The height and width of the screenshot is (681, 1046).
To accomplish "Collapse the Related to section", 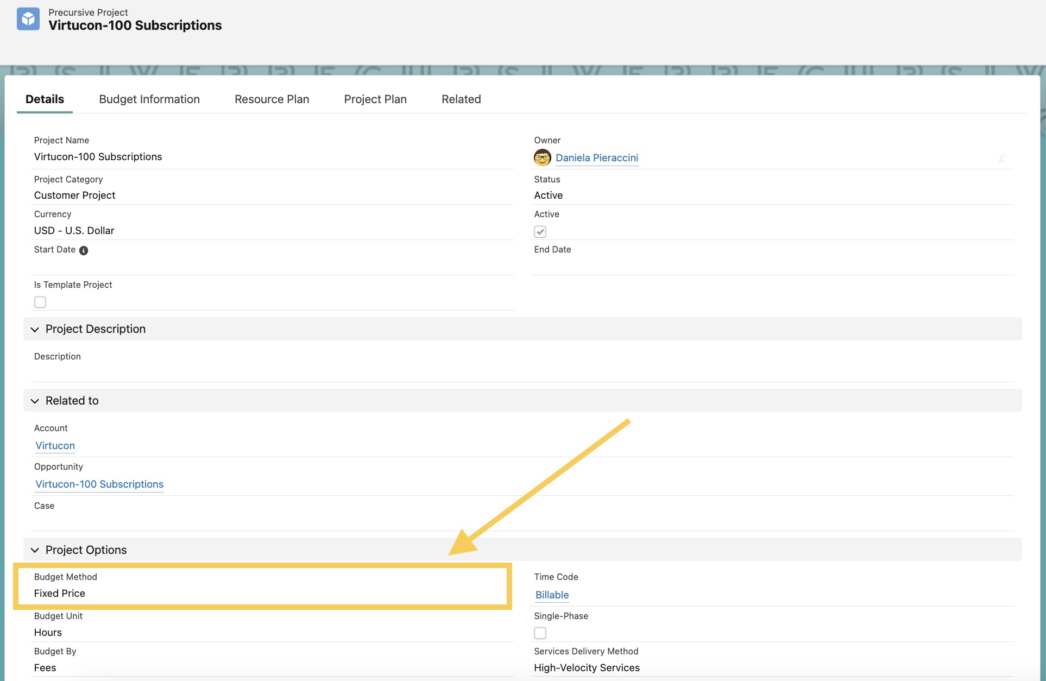I will coord(35,401).
